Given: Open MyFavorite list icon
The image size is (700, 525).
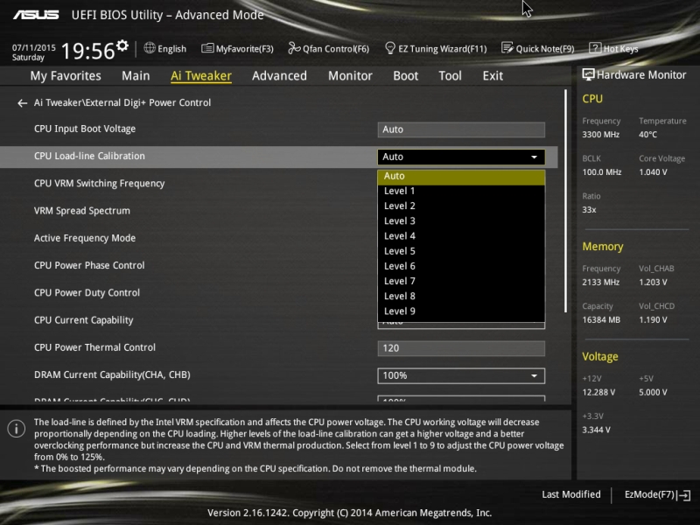Looking at the screenshot, I should coord(207,48).
